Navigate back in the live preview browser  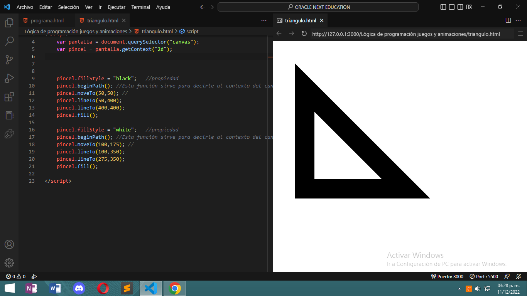coord(279,34)
